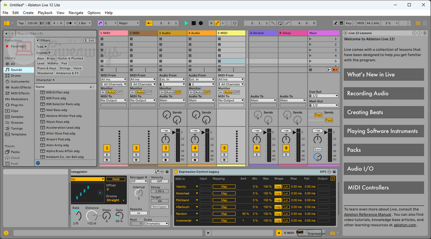The image size is (431, 239).
Task: Stop playback with the square Stop button
Action: click(x=194, y=23)
